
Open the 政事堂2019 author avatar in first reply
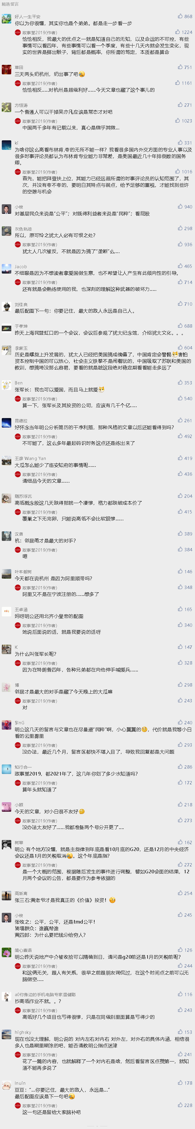(18, 32)
